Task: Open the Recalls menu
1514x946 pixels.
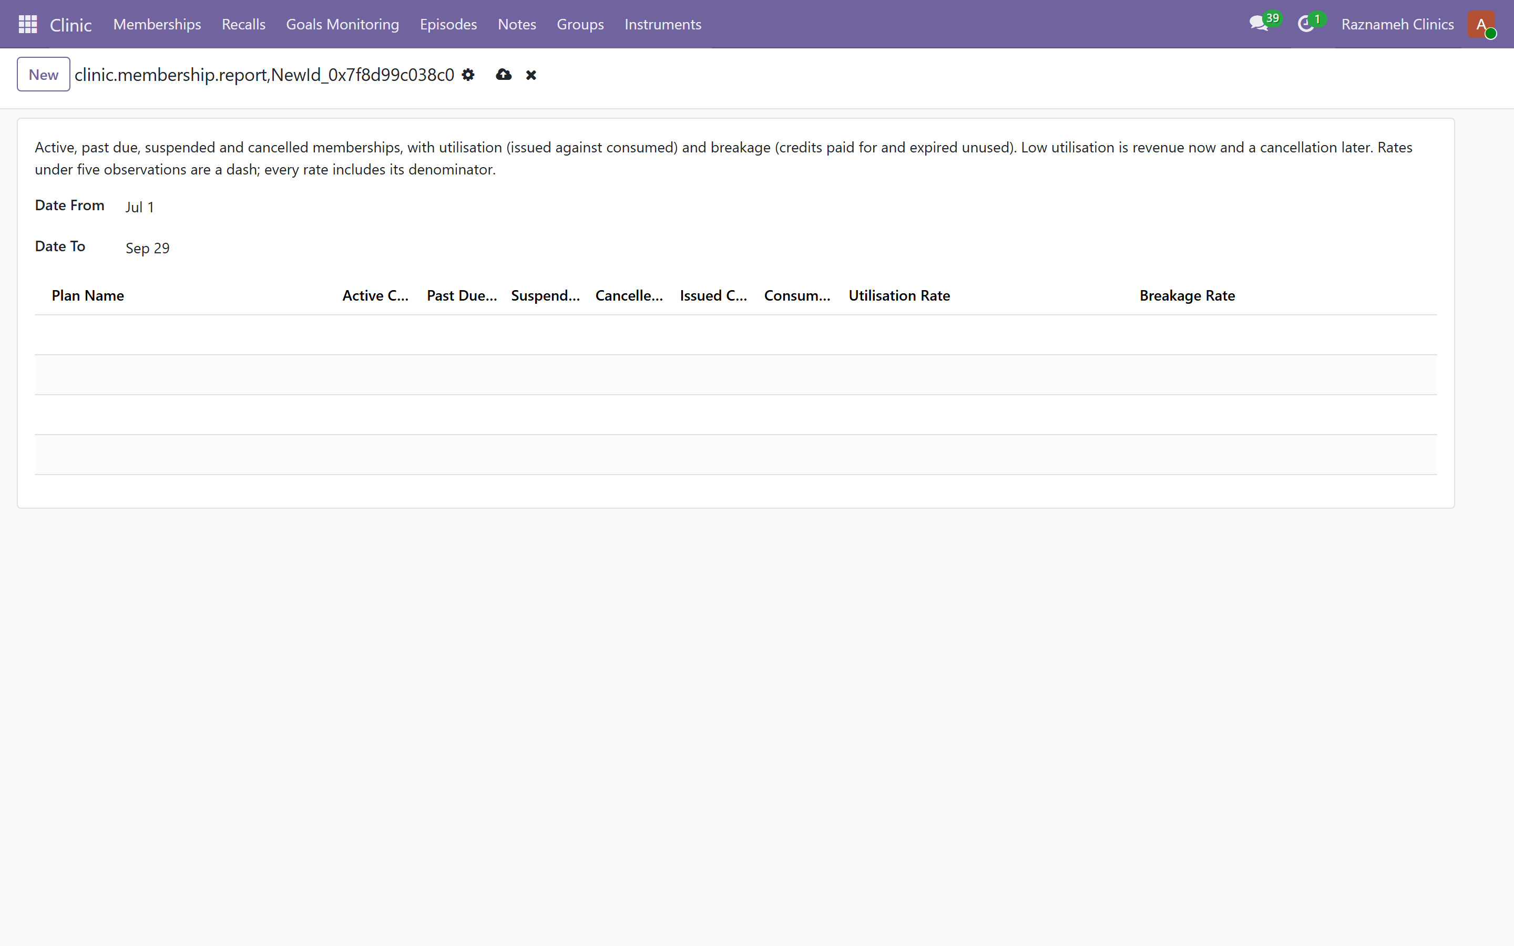Action: [243, 24]
